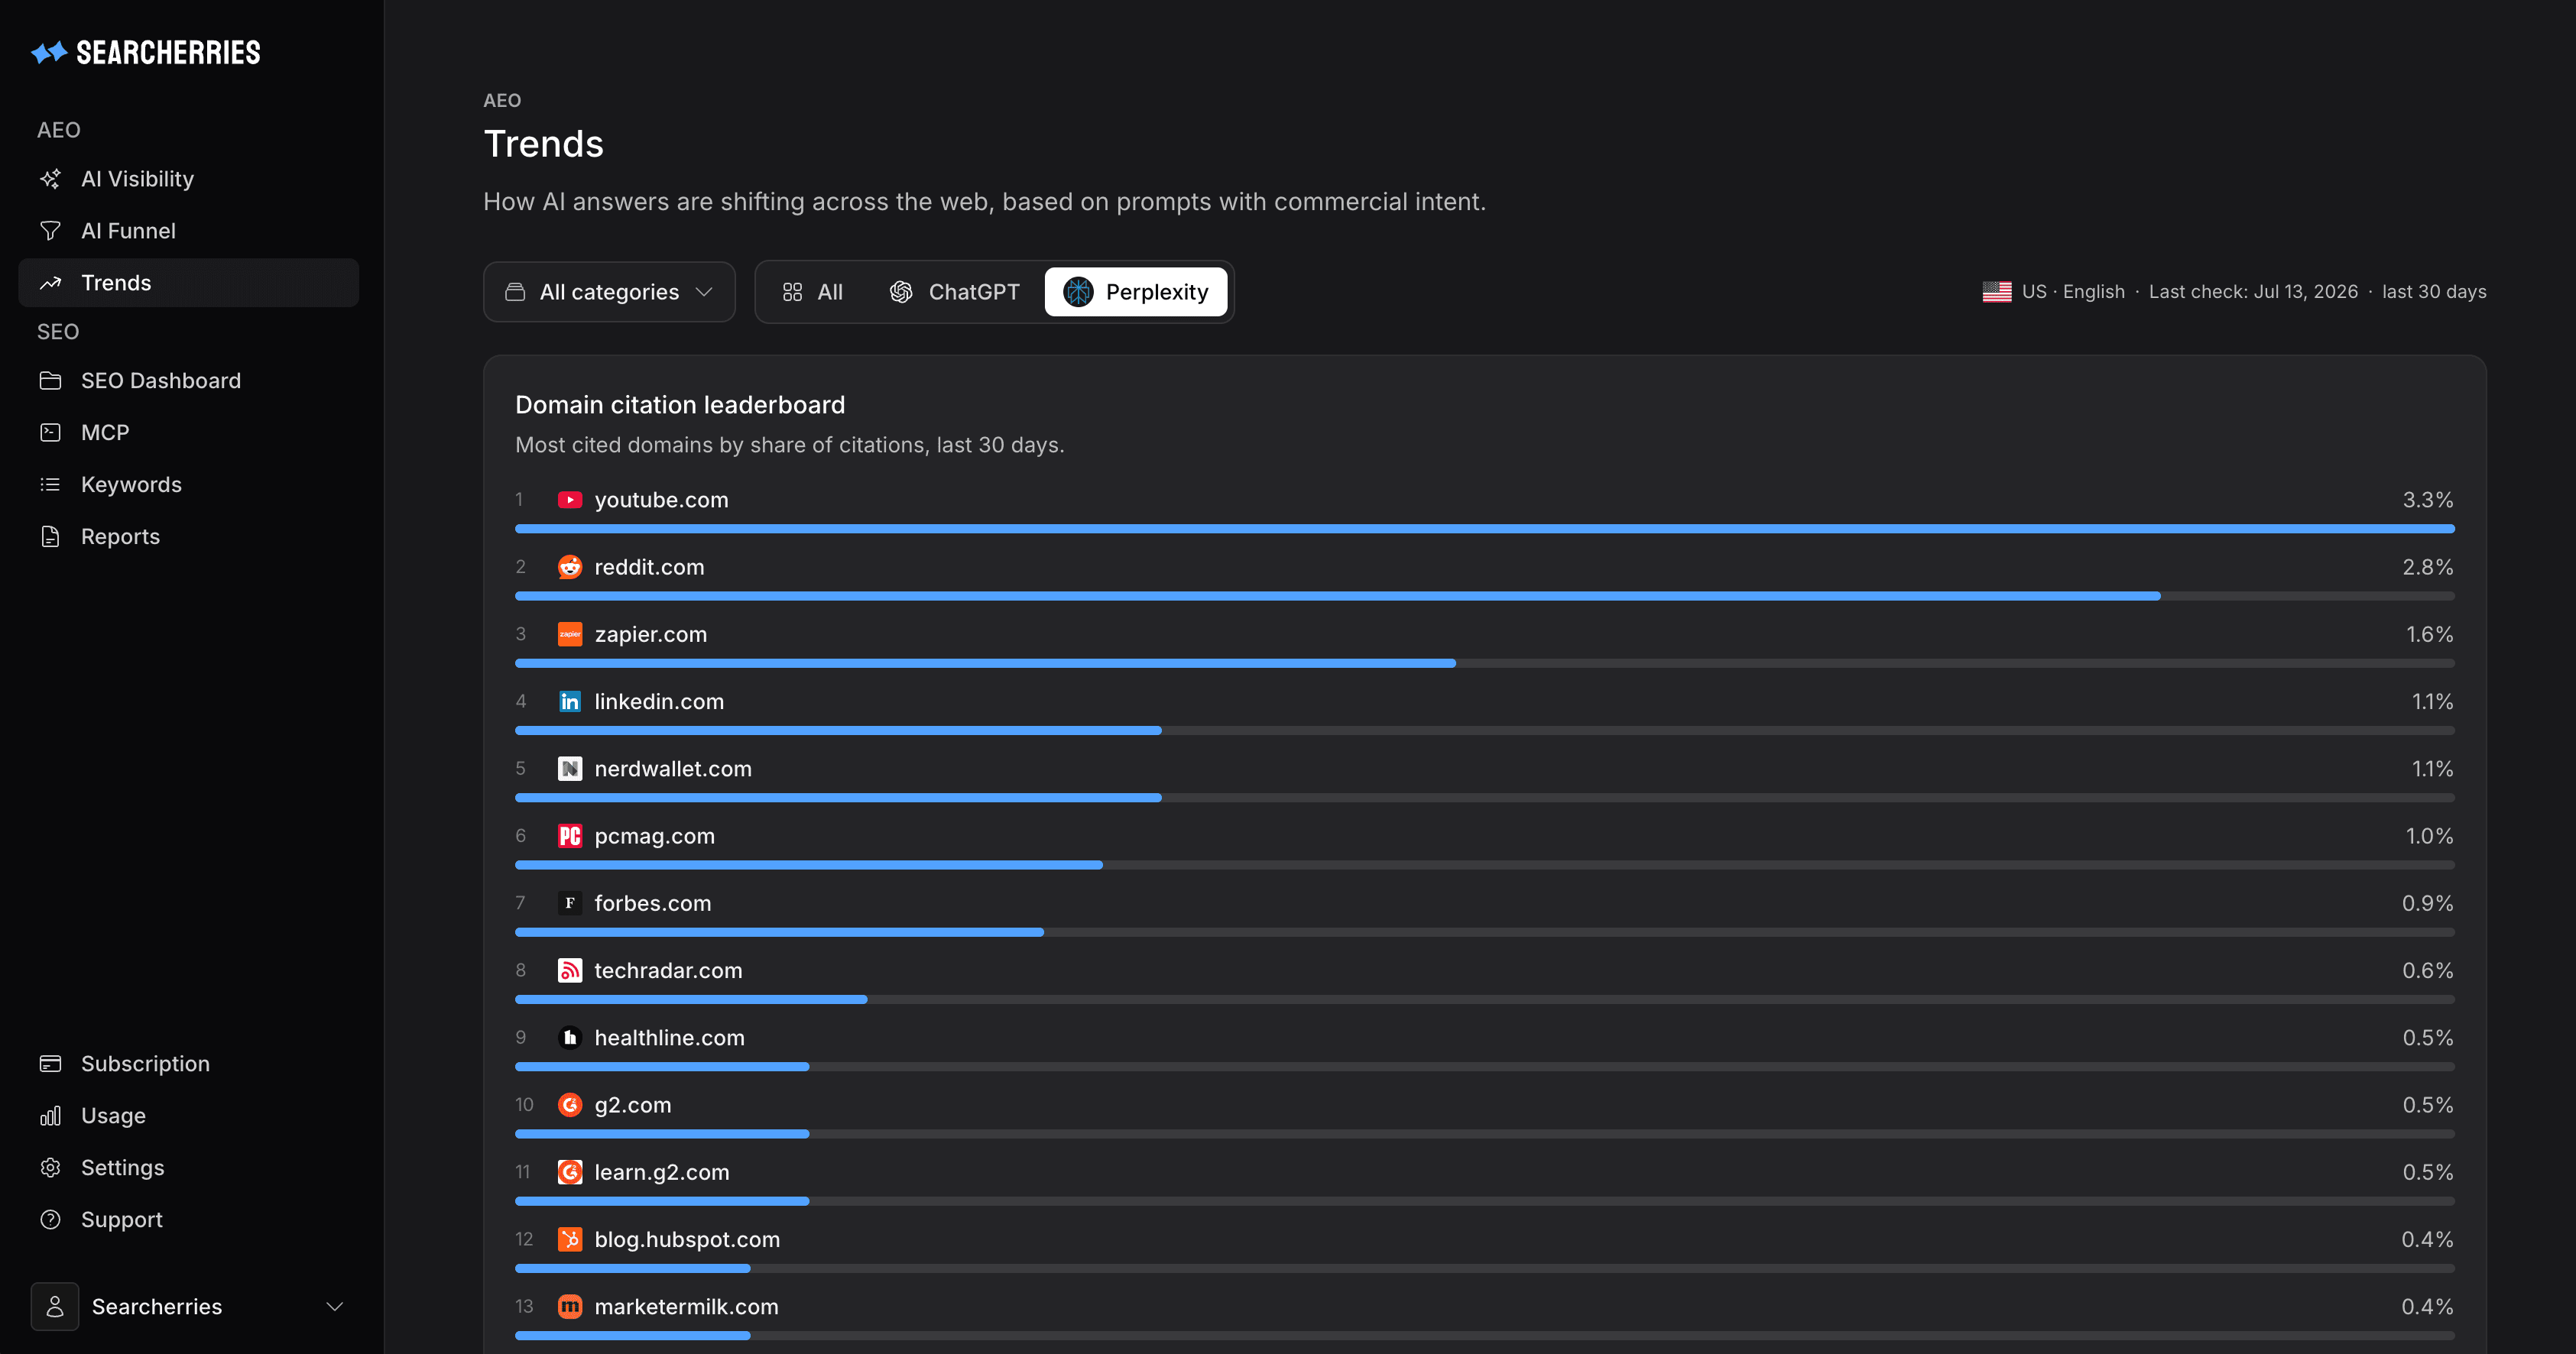The height and width of the screenshot is (1354, 2576).
Task: Open the Settings page
Action: (x=188, y=1167)
